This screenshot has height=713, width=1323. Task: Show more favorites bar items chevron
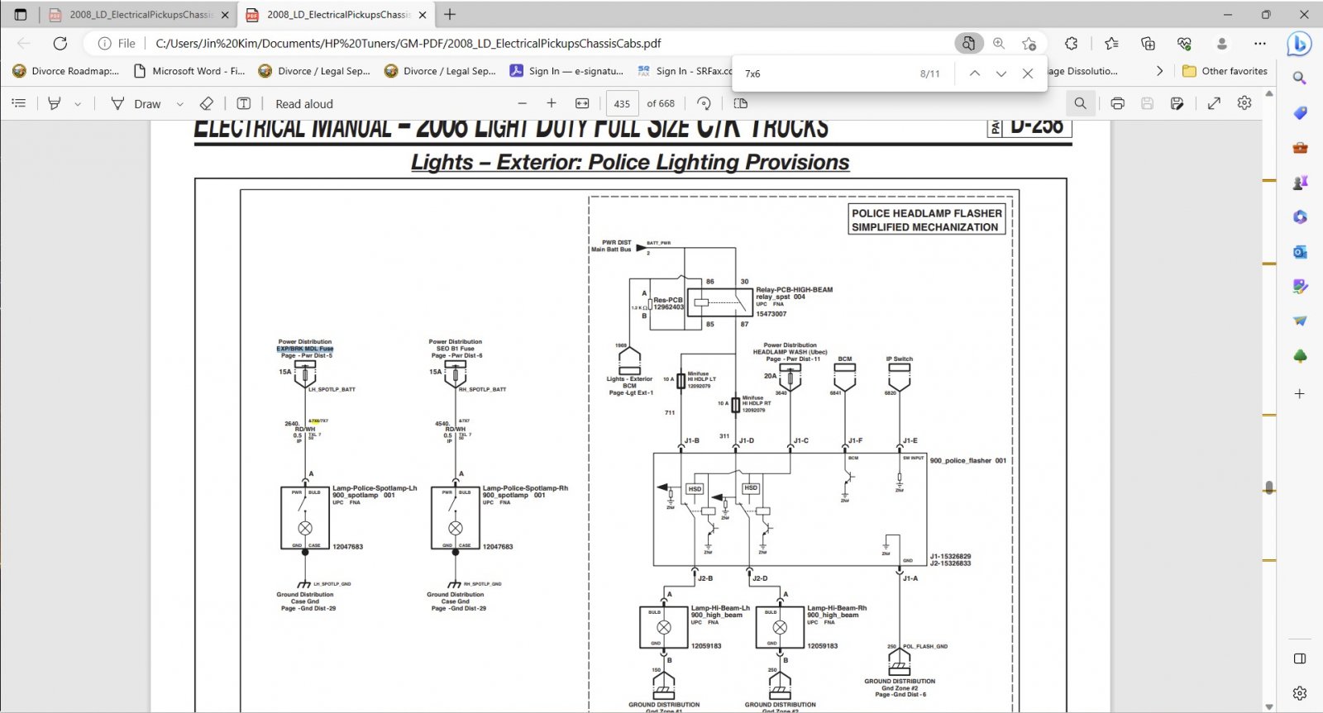coord(1159,71)
